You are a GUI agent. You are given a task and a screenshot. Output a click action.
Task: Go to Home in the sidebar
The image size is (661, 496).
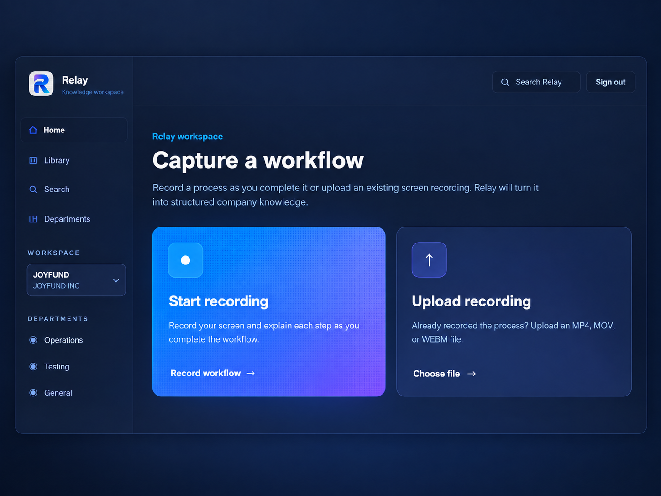tap(74, 130)
